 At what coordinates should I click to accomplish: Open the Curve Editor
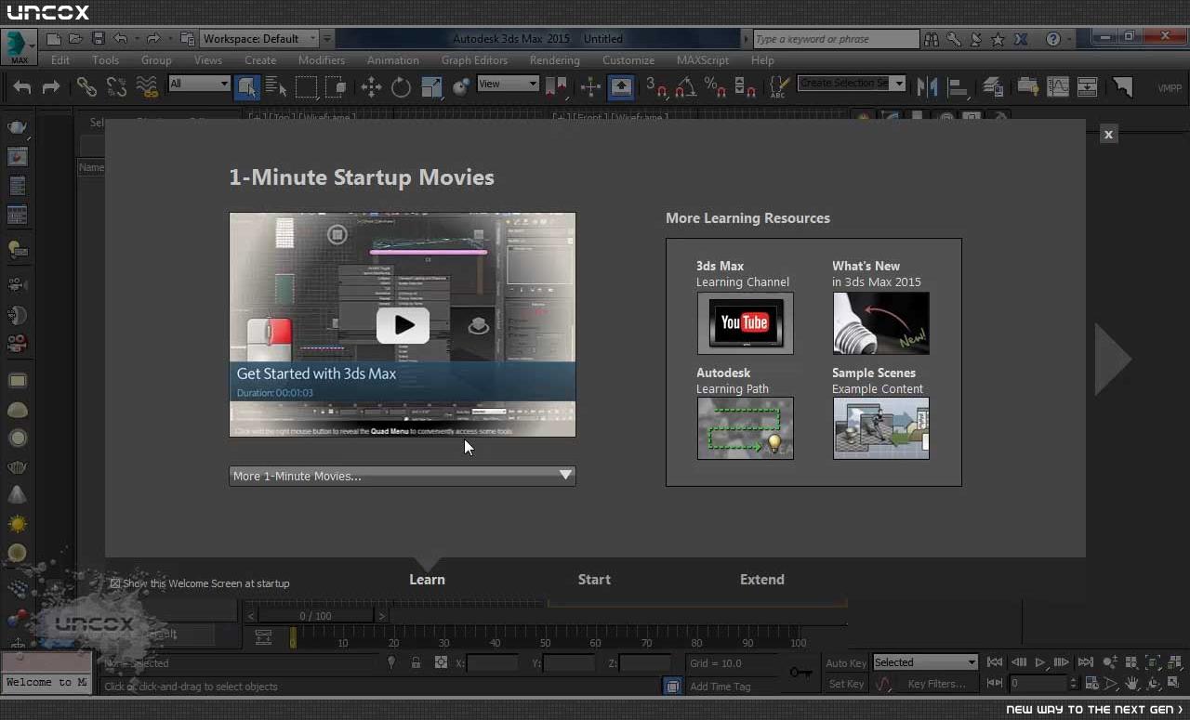click(1058, 86)
